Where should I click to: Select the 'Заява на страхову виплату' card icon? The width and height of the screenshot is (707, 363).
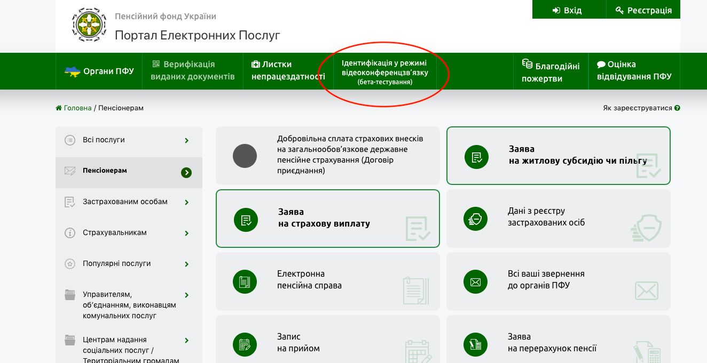point(246,219)
